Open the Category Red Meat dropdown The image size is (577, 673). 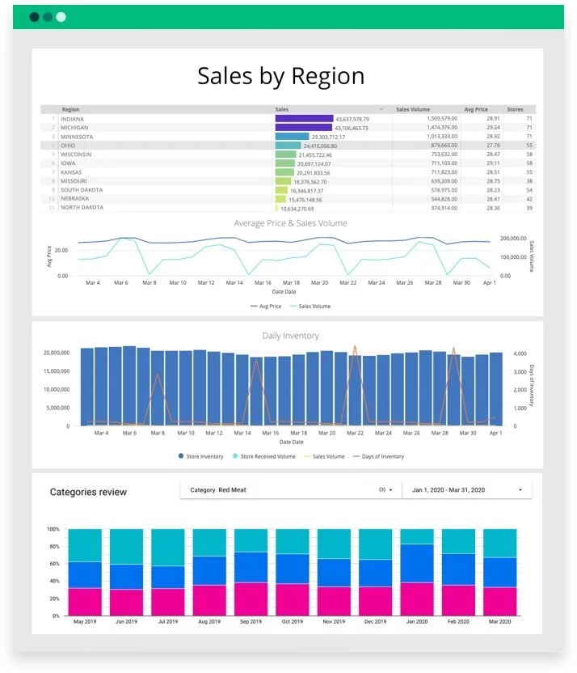289,490
